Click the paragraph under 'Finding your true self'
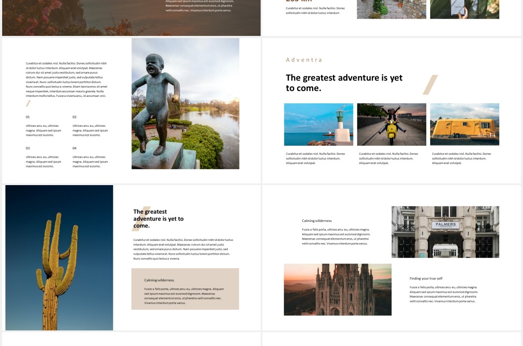 pyautogui.click(x=444, y=294)
